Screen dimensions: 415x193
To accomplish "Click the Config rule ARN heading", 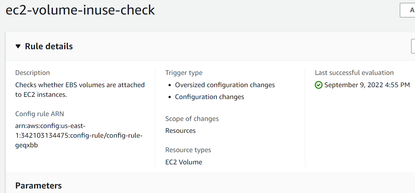I will point(40,114).
